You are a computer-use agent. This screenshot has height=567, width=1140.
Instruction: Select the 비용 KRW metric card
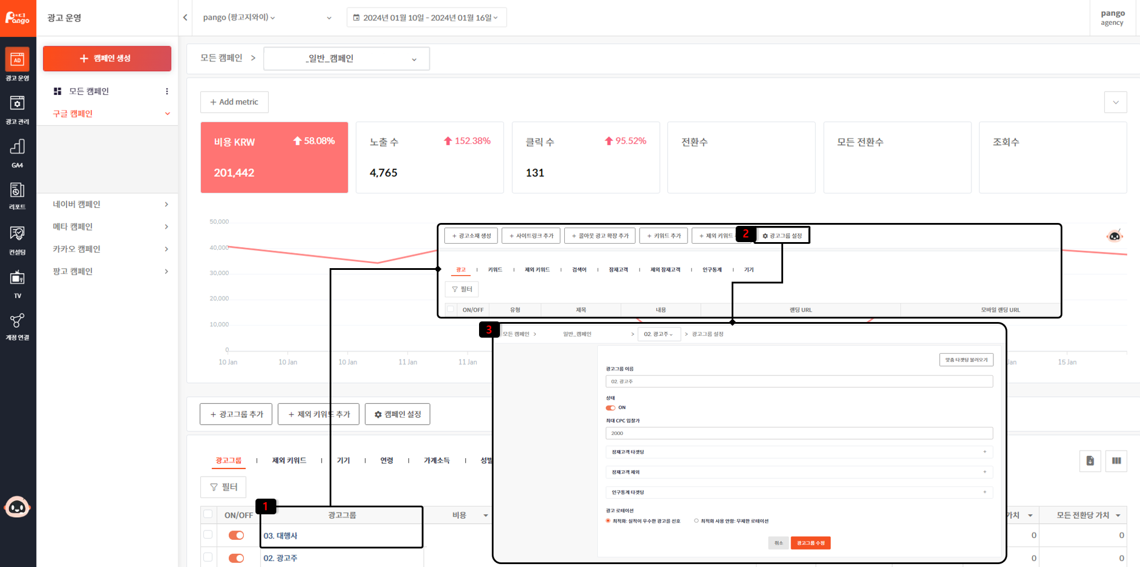pyautogui.click(x=275, y=157)
